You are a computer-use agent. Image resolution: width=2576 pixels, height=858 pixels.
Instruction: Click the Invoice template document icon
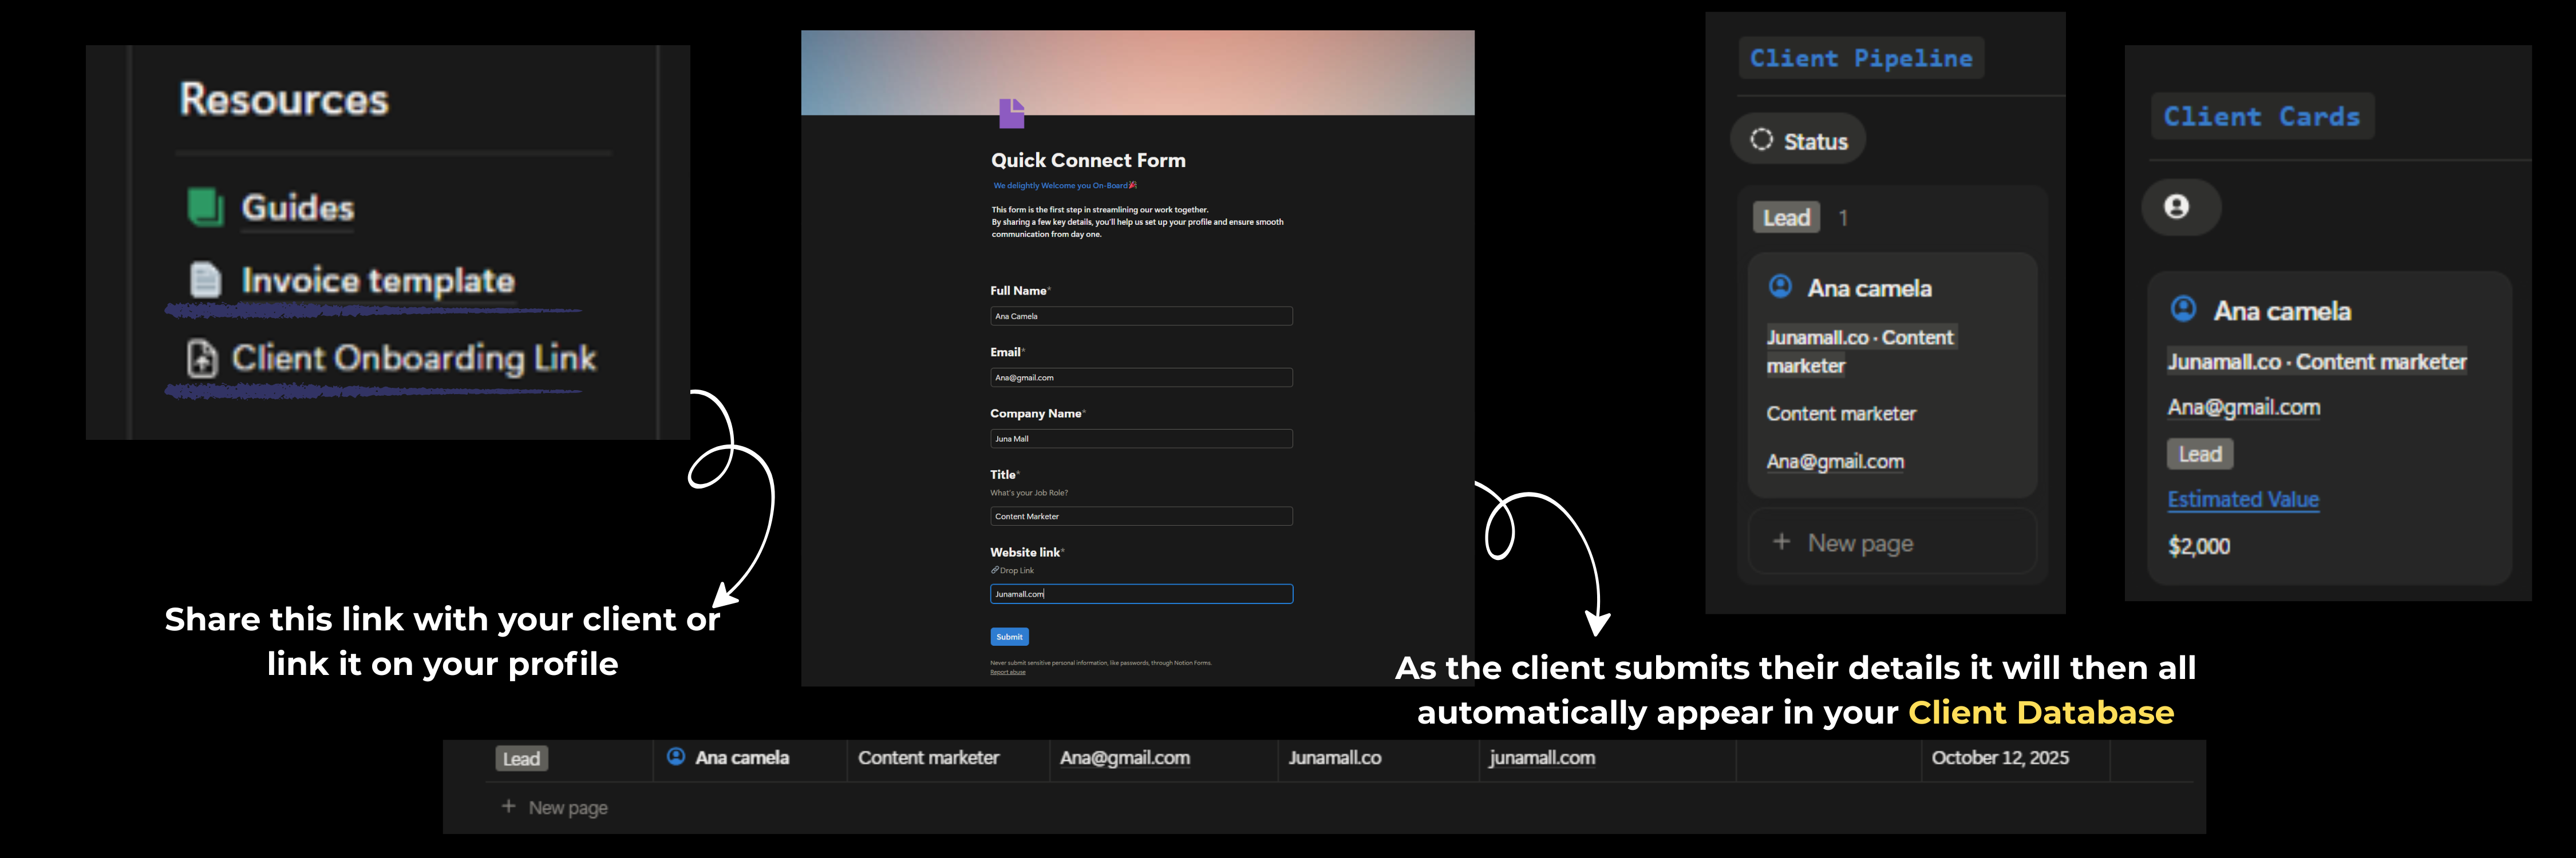tap(205, 280)
